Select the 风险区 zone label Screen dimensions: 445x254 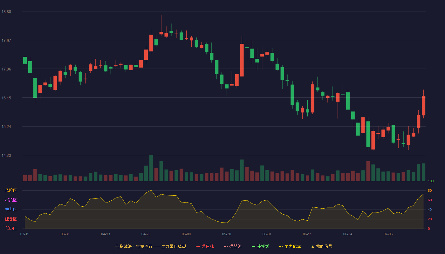11,190
